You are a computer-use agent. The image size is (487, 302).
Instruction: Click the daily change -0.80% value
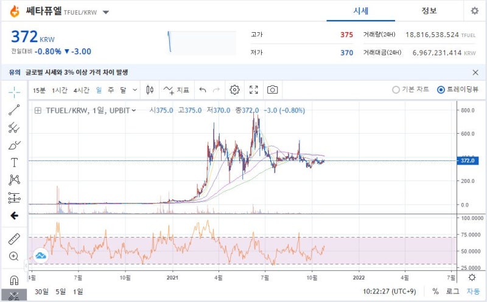tap(48, 52)
